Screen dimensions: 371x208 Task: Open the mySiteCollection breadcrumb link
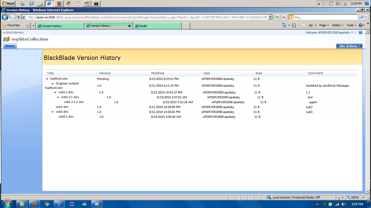(13, 32)
